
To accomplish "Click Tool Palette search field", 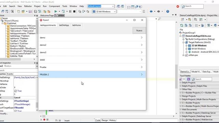I will point(202,79).
